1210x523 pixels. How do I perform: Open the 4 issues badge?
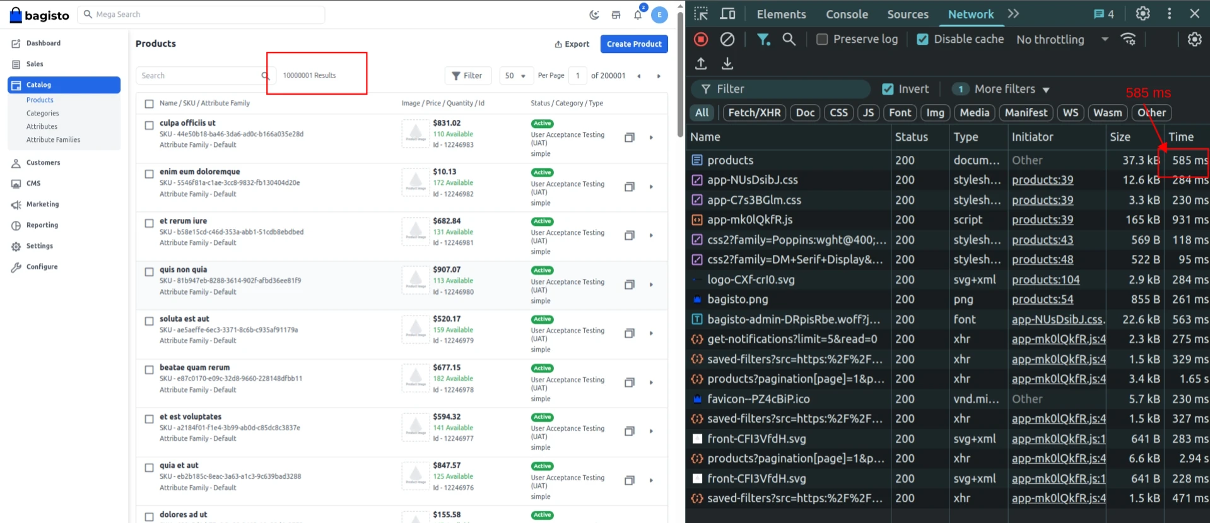coord(1103,14)
